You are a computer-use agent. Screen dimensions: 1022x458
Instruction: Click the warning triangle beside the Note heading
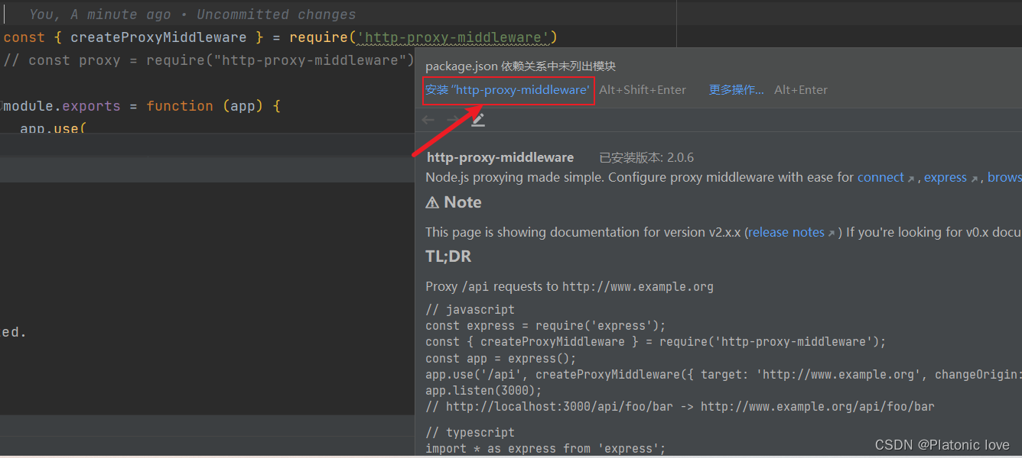click(432, 202)
